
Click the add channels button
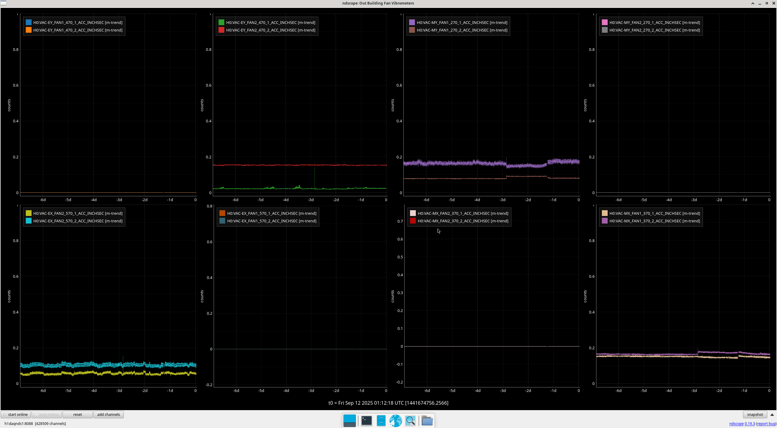coord(108,414)
